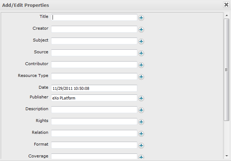The image size is (231, 161).
Task: Focus the Title text field
Action: (94, 17)
